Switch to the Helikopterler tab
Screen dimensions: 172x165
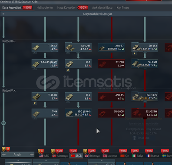45,7
